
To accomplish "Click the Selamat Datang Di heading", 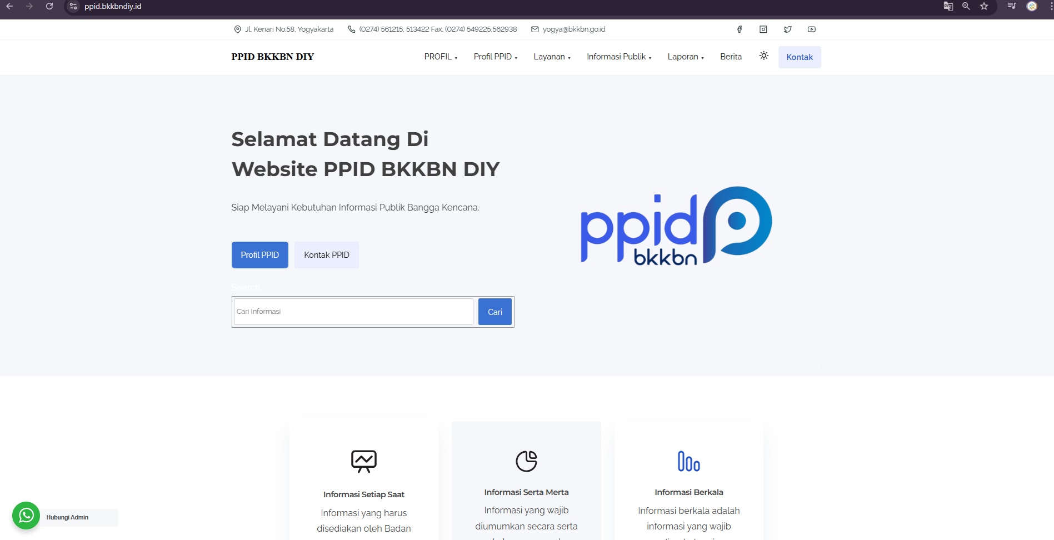I will coord(330,139).
